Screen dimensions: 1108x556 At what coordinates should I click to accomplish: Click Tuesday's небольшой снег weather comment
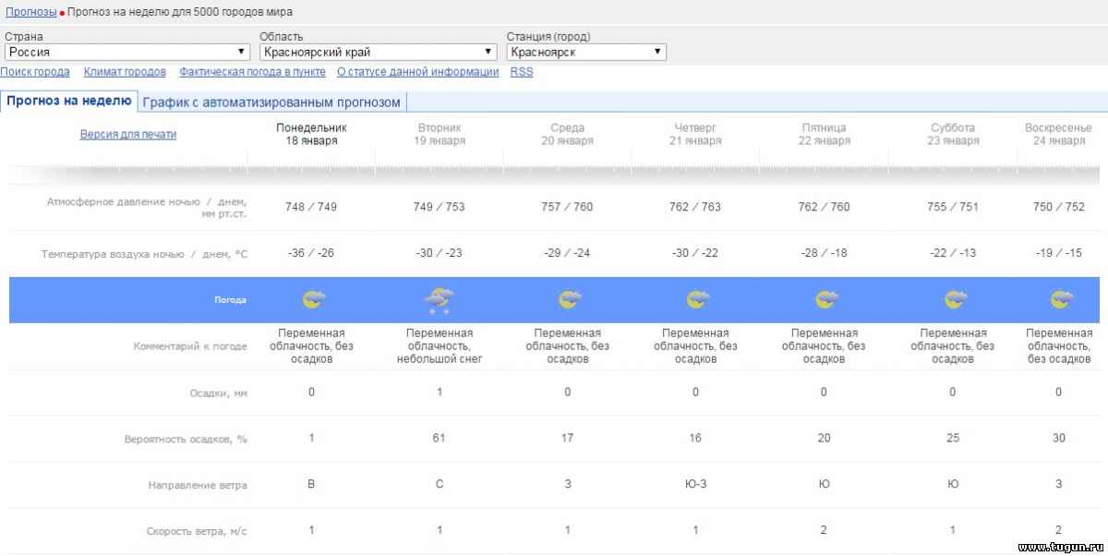point(440,346)
